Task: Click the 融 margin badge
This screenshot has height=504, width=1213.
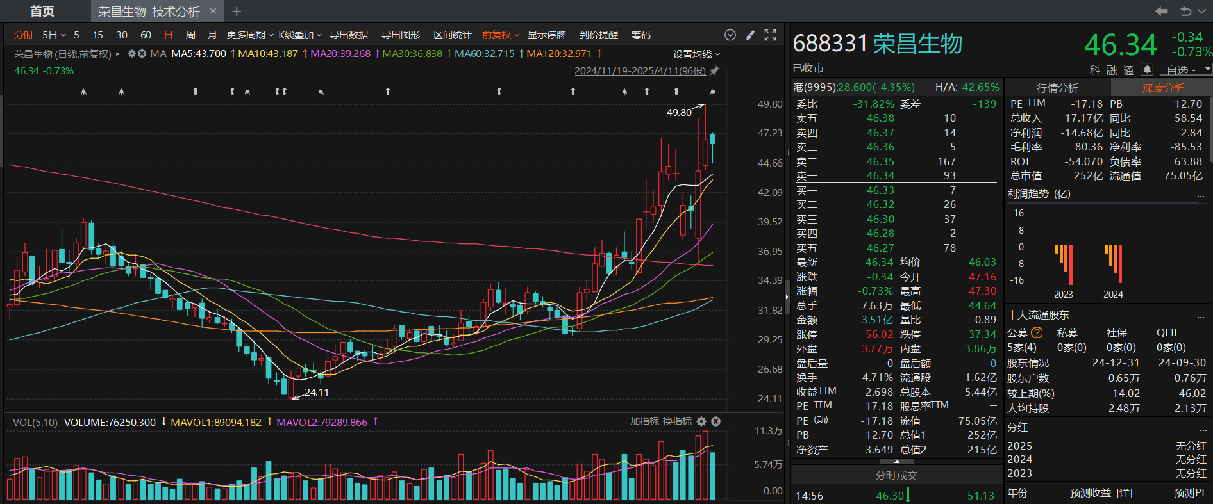Action: pyautogui.click(x=1112, y=69)
